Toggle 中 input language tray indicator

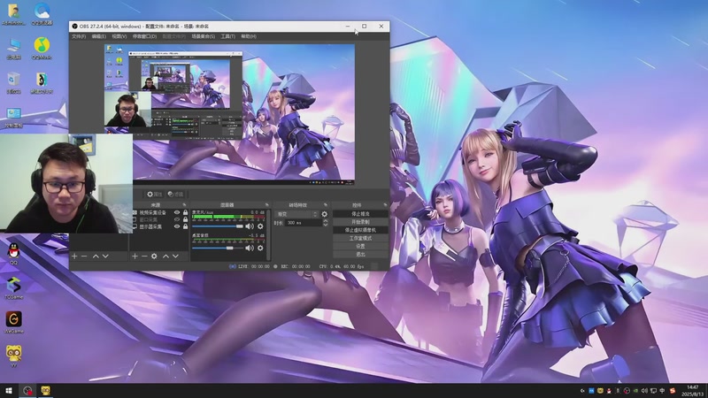click(662, 391)
